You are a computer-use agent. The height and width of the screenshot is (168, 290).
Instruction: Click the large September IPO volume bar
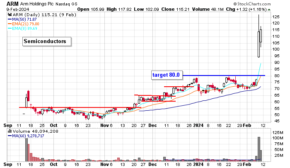coord(27,150)
